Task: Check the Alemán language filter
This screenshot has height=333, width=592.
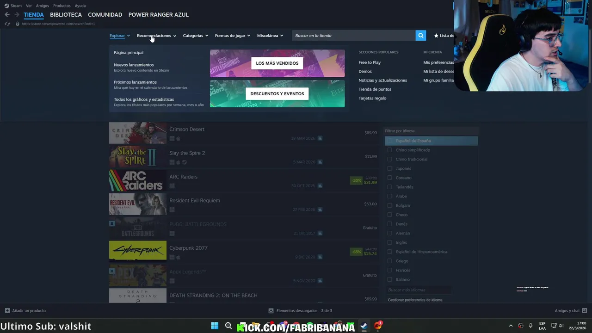Action: pyautogui.click(x=389, y=233)
